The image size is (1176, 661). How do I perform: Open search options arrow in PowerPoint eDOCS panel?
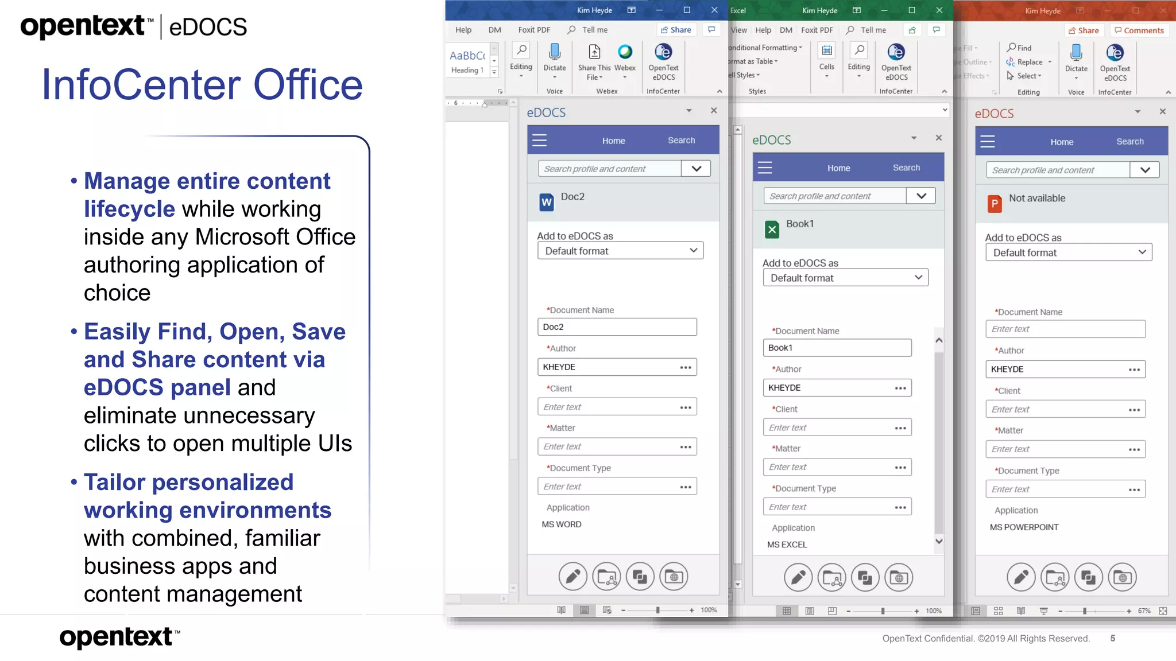point(1145,170)
